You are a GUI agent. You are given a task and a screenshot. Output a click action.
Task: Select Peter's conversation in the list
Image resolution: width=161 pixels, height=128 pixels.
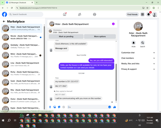[22, 28]
